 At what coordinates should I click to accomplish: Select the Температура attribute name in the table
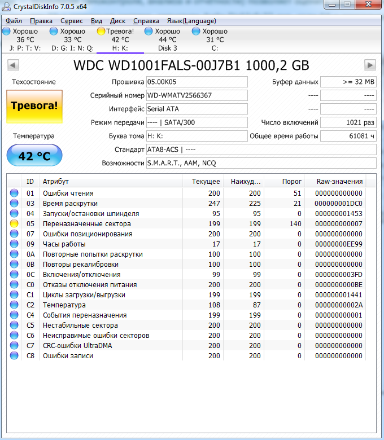(64, 305)
